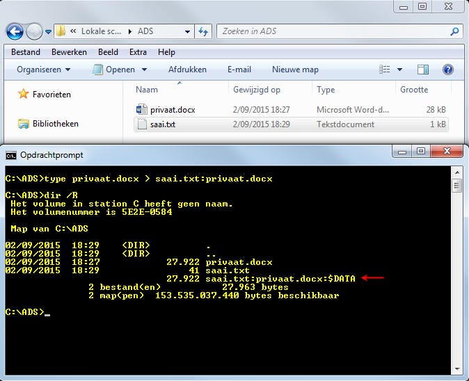Viewport: 469px width, 381px height.
Task: Click the blue Back navigation arrow
Action: (x=15, y=31)
